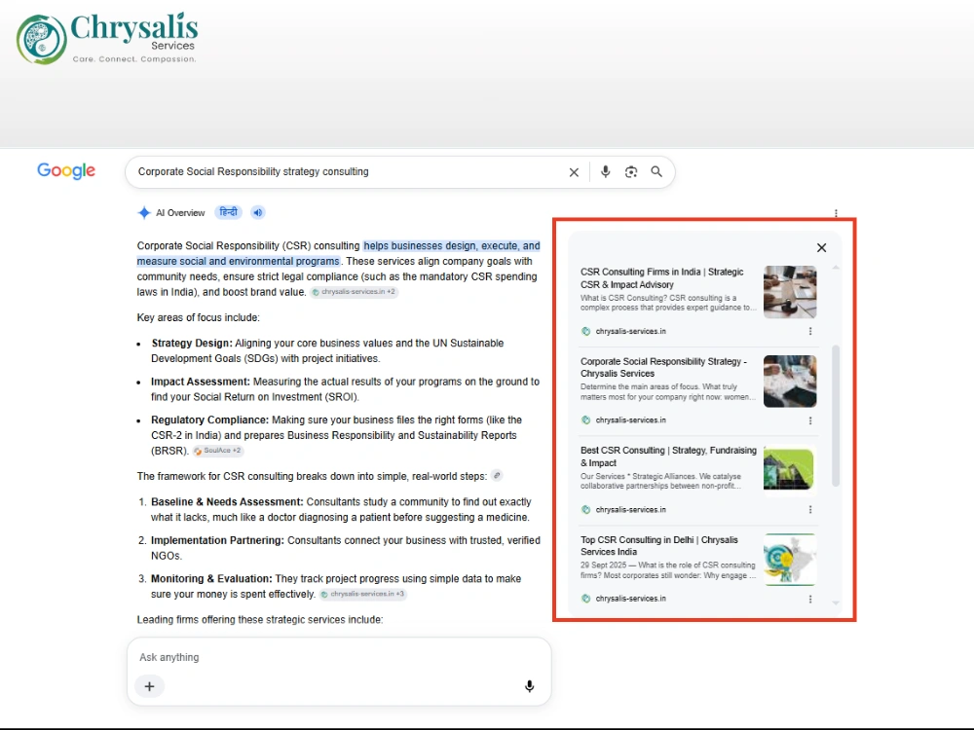This screenshot has height=730, width=974.
Task: Click the sources panel vertical scrollbar
Action: 836,416
